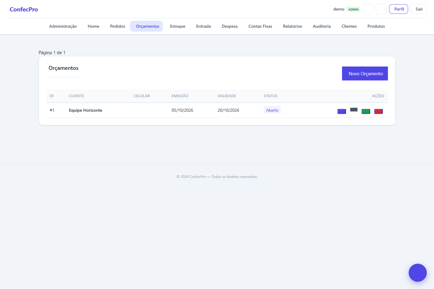The width and height of the screenshot is (434, 289).
Task: Go to the Home tab
Action: 93,26
